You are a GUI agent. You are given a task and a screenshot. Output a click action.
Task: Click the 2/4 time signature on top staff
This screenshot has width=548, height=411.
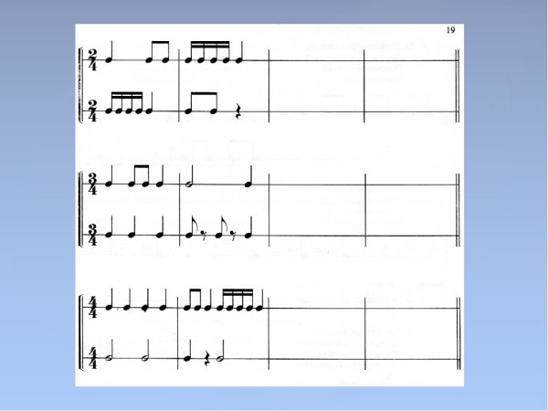(92, 60)
